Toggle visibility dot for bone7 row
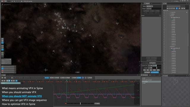 (164, 29)
